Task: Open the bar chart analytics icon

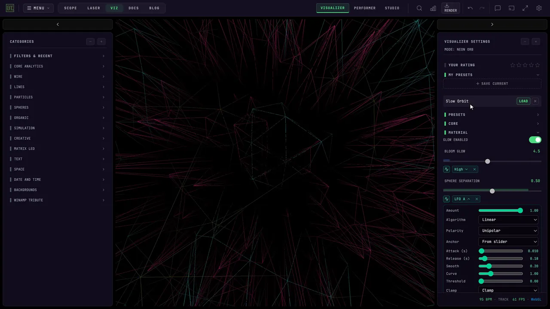Action: (433, 8)
